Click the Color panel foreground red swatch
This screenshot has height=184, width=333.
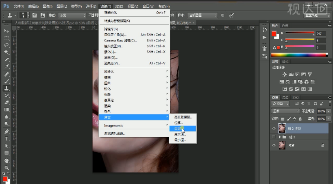(x=274, y=34)
